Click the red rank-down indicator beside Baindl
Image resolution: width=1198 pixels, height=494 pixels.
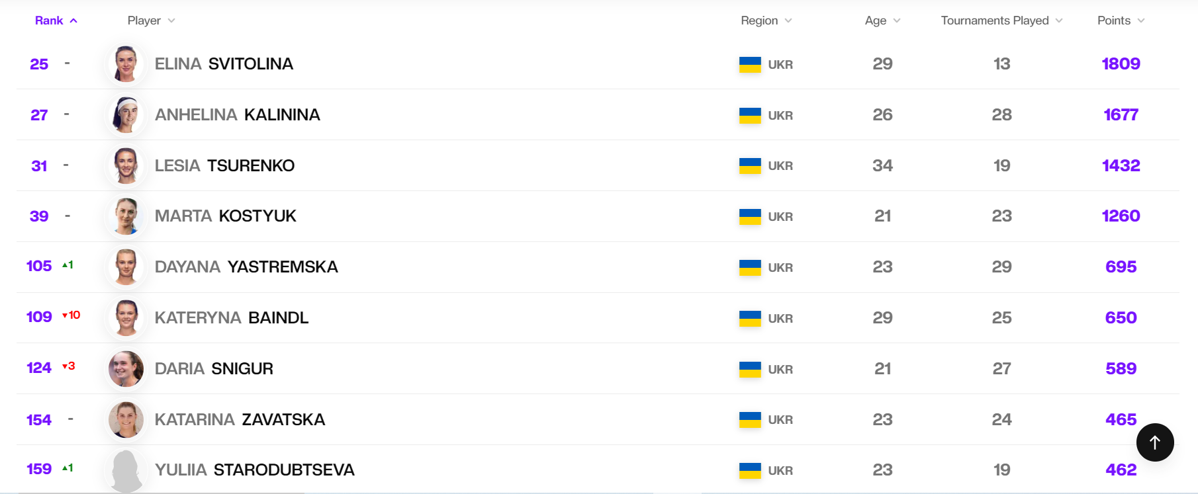(69, 315)
